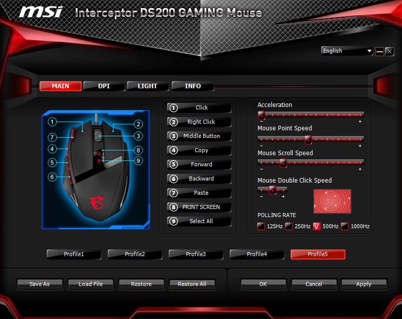Select button 6 marker on mouse diagram
The width and height of the screenshot is (402, 319).
tap(52, 177)
